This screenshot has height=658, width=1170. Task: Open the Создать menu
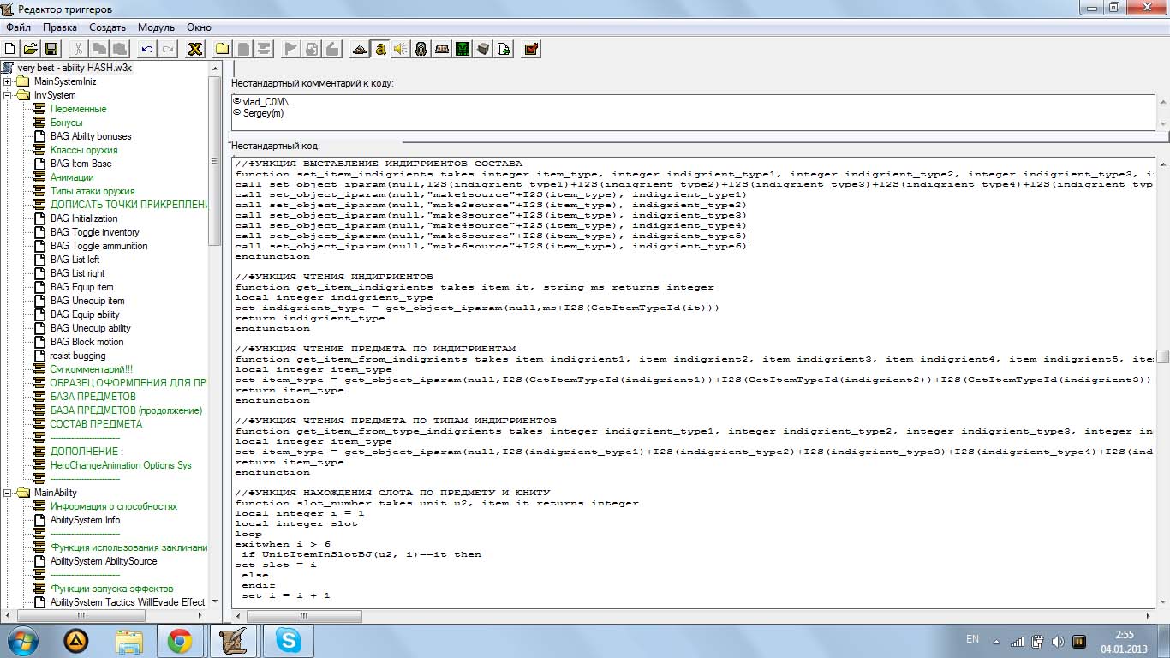(x=108, y=27)
